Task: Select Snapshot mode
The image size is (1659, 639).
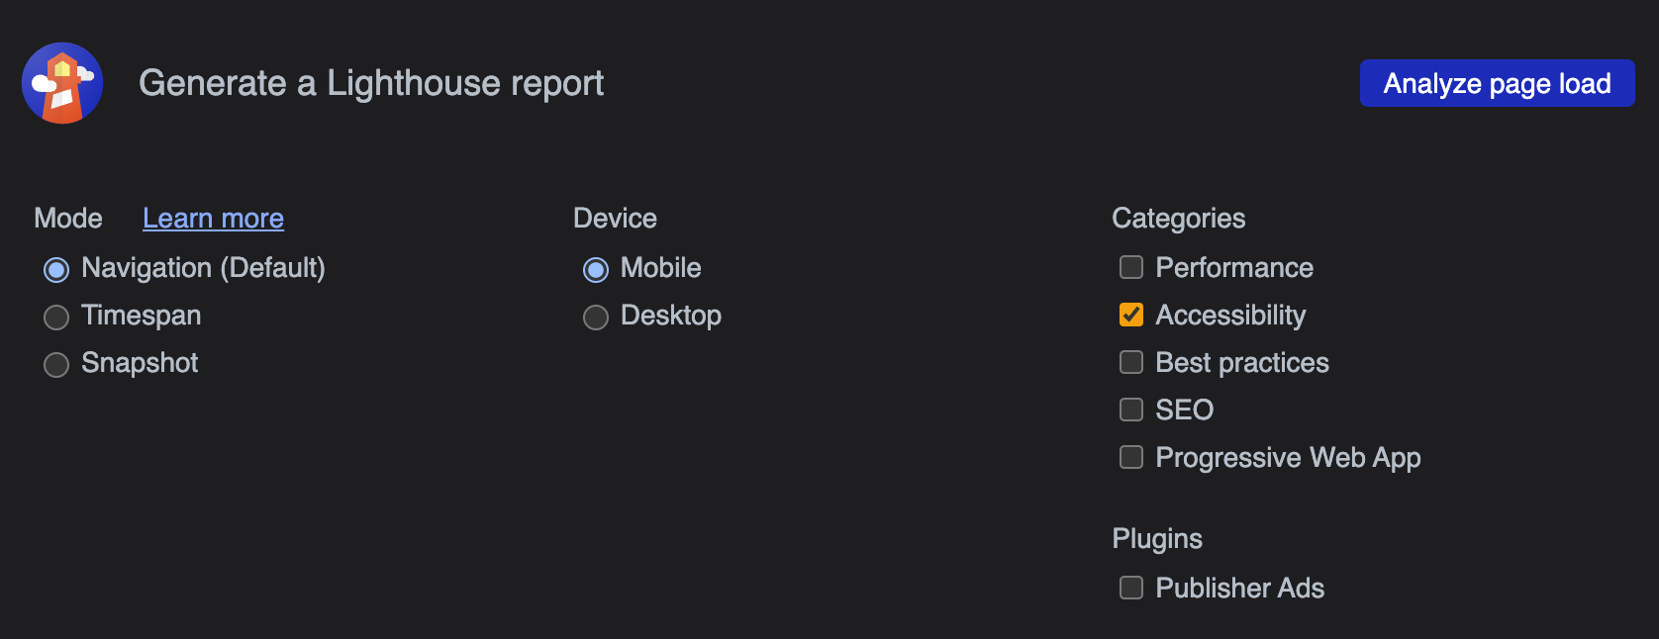Action: click(56, 364)
